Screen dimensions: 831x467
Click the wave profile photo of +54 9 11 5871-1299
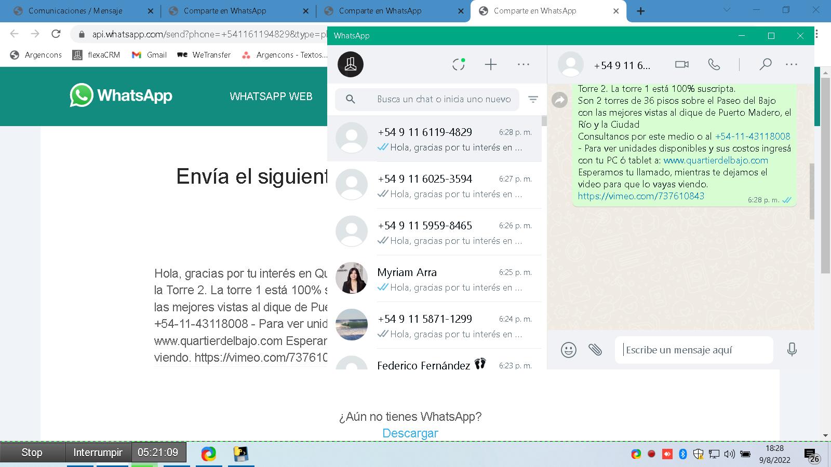[x=352, y=324]
